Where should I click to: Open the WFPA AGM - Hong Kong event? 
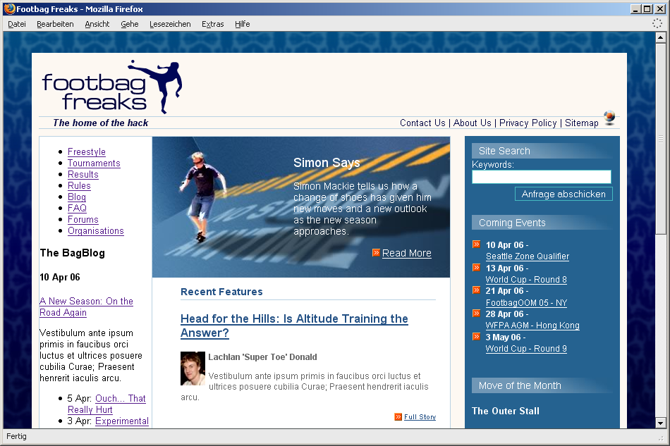[x=532, y=326]
